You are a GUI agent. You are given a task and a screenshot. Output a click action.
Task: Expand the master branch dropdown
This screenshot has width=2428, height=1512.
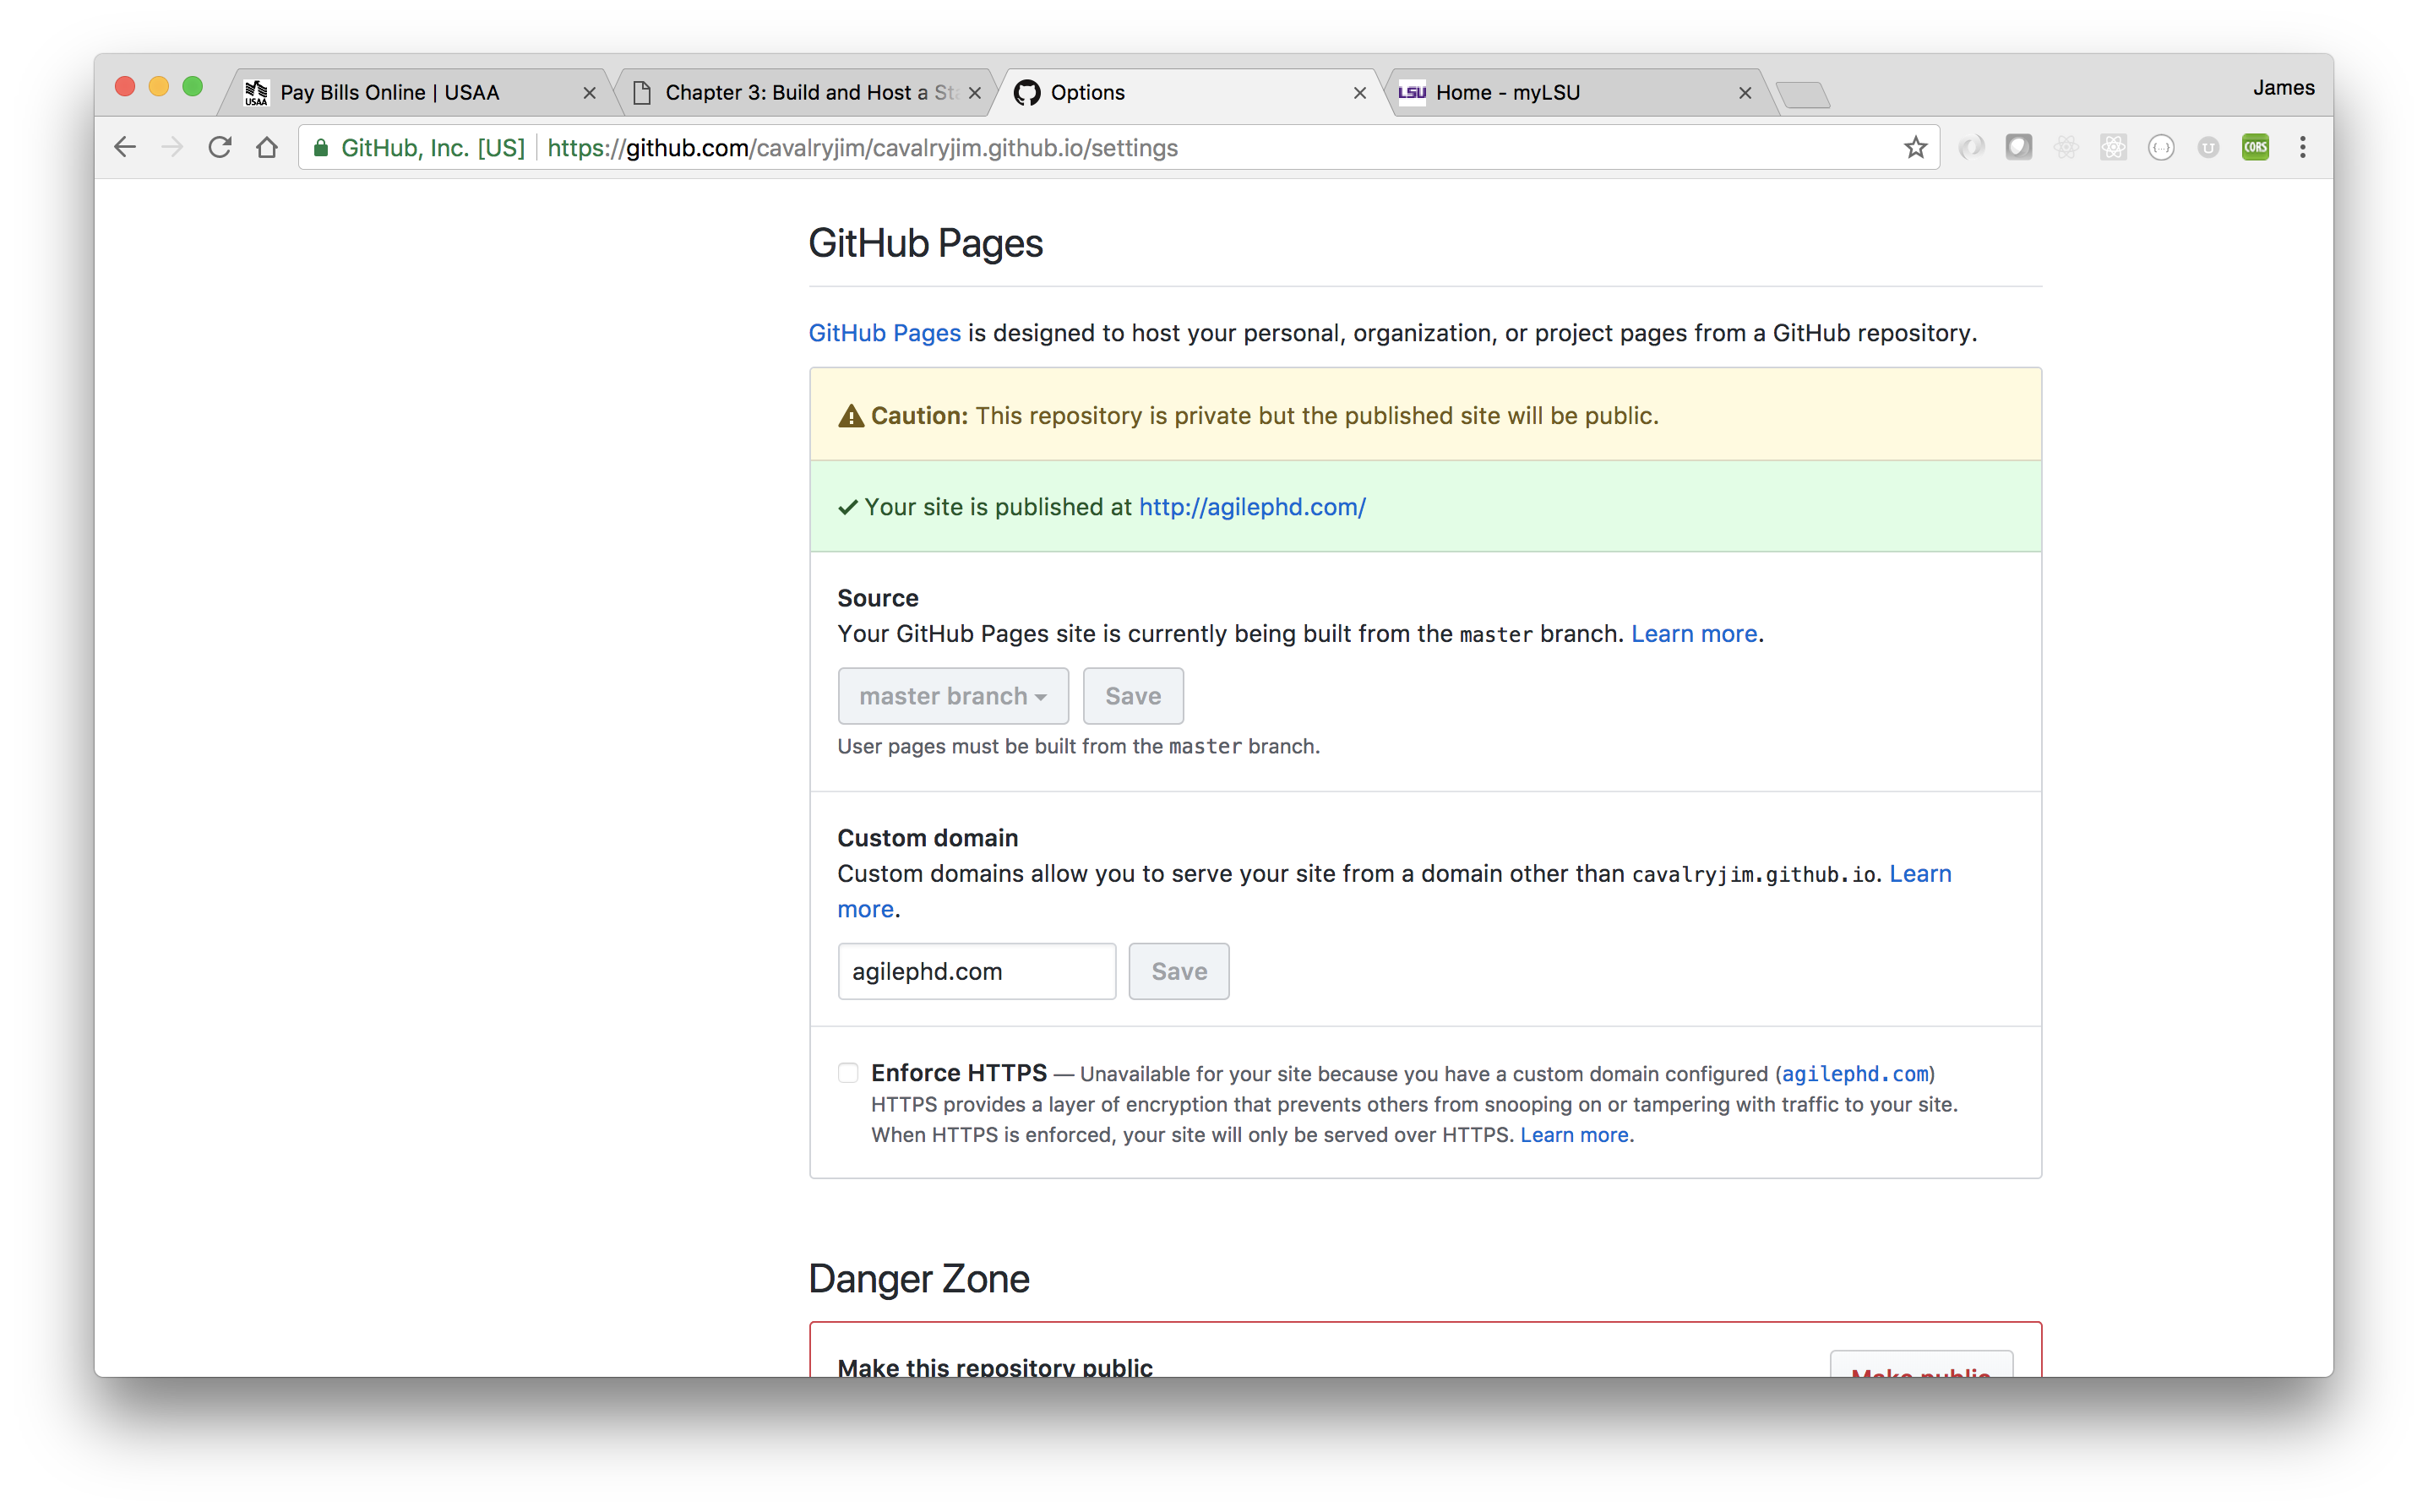tap(953, 696)
